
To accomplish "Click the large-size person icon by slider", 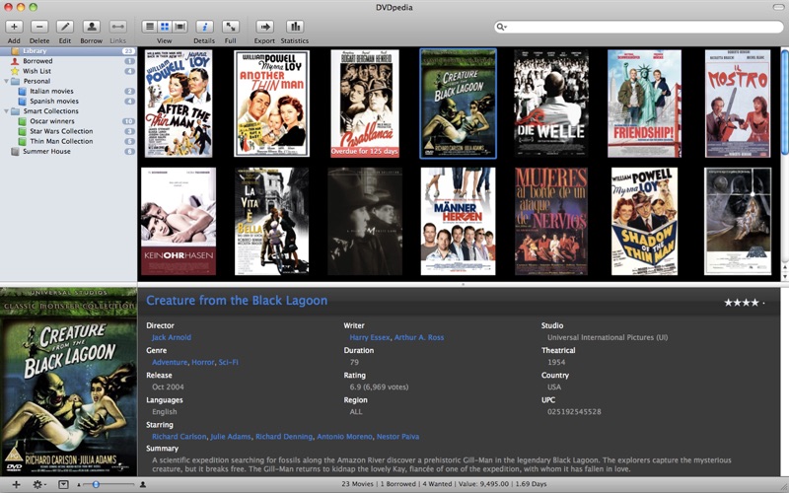I will click(x=143, y=484).
